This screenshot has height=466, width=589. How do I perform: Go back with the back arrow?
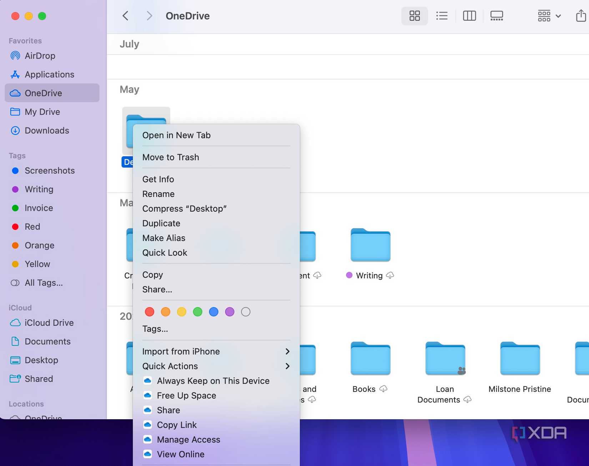coord(125,16)
